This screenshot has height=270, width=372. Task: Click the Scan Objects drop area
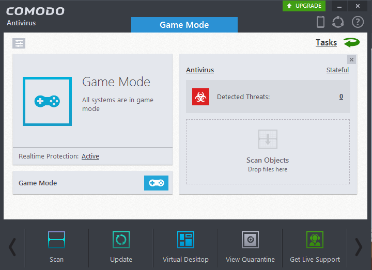click(x=268, y=152)
